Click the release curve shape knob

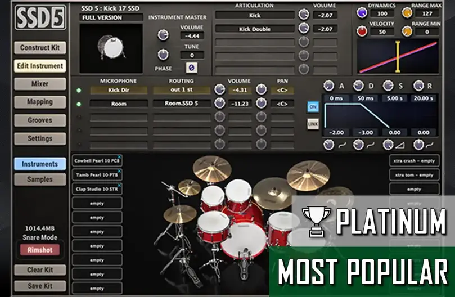tap(418, 145)
